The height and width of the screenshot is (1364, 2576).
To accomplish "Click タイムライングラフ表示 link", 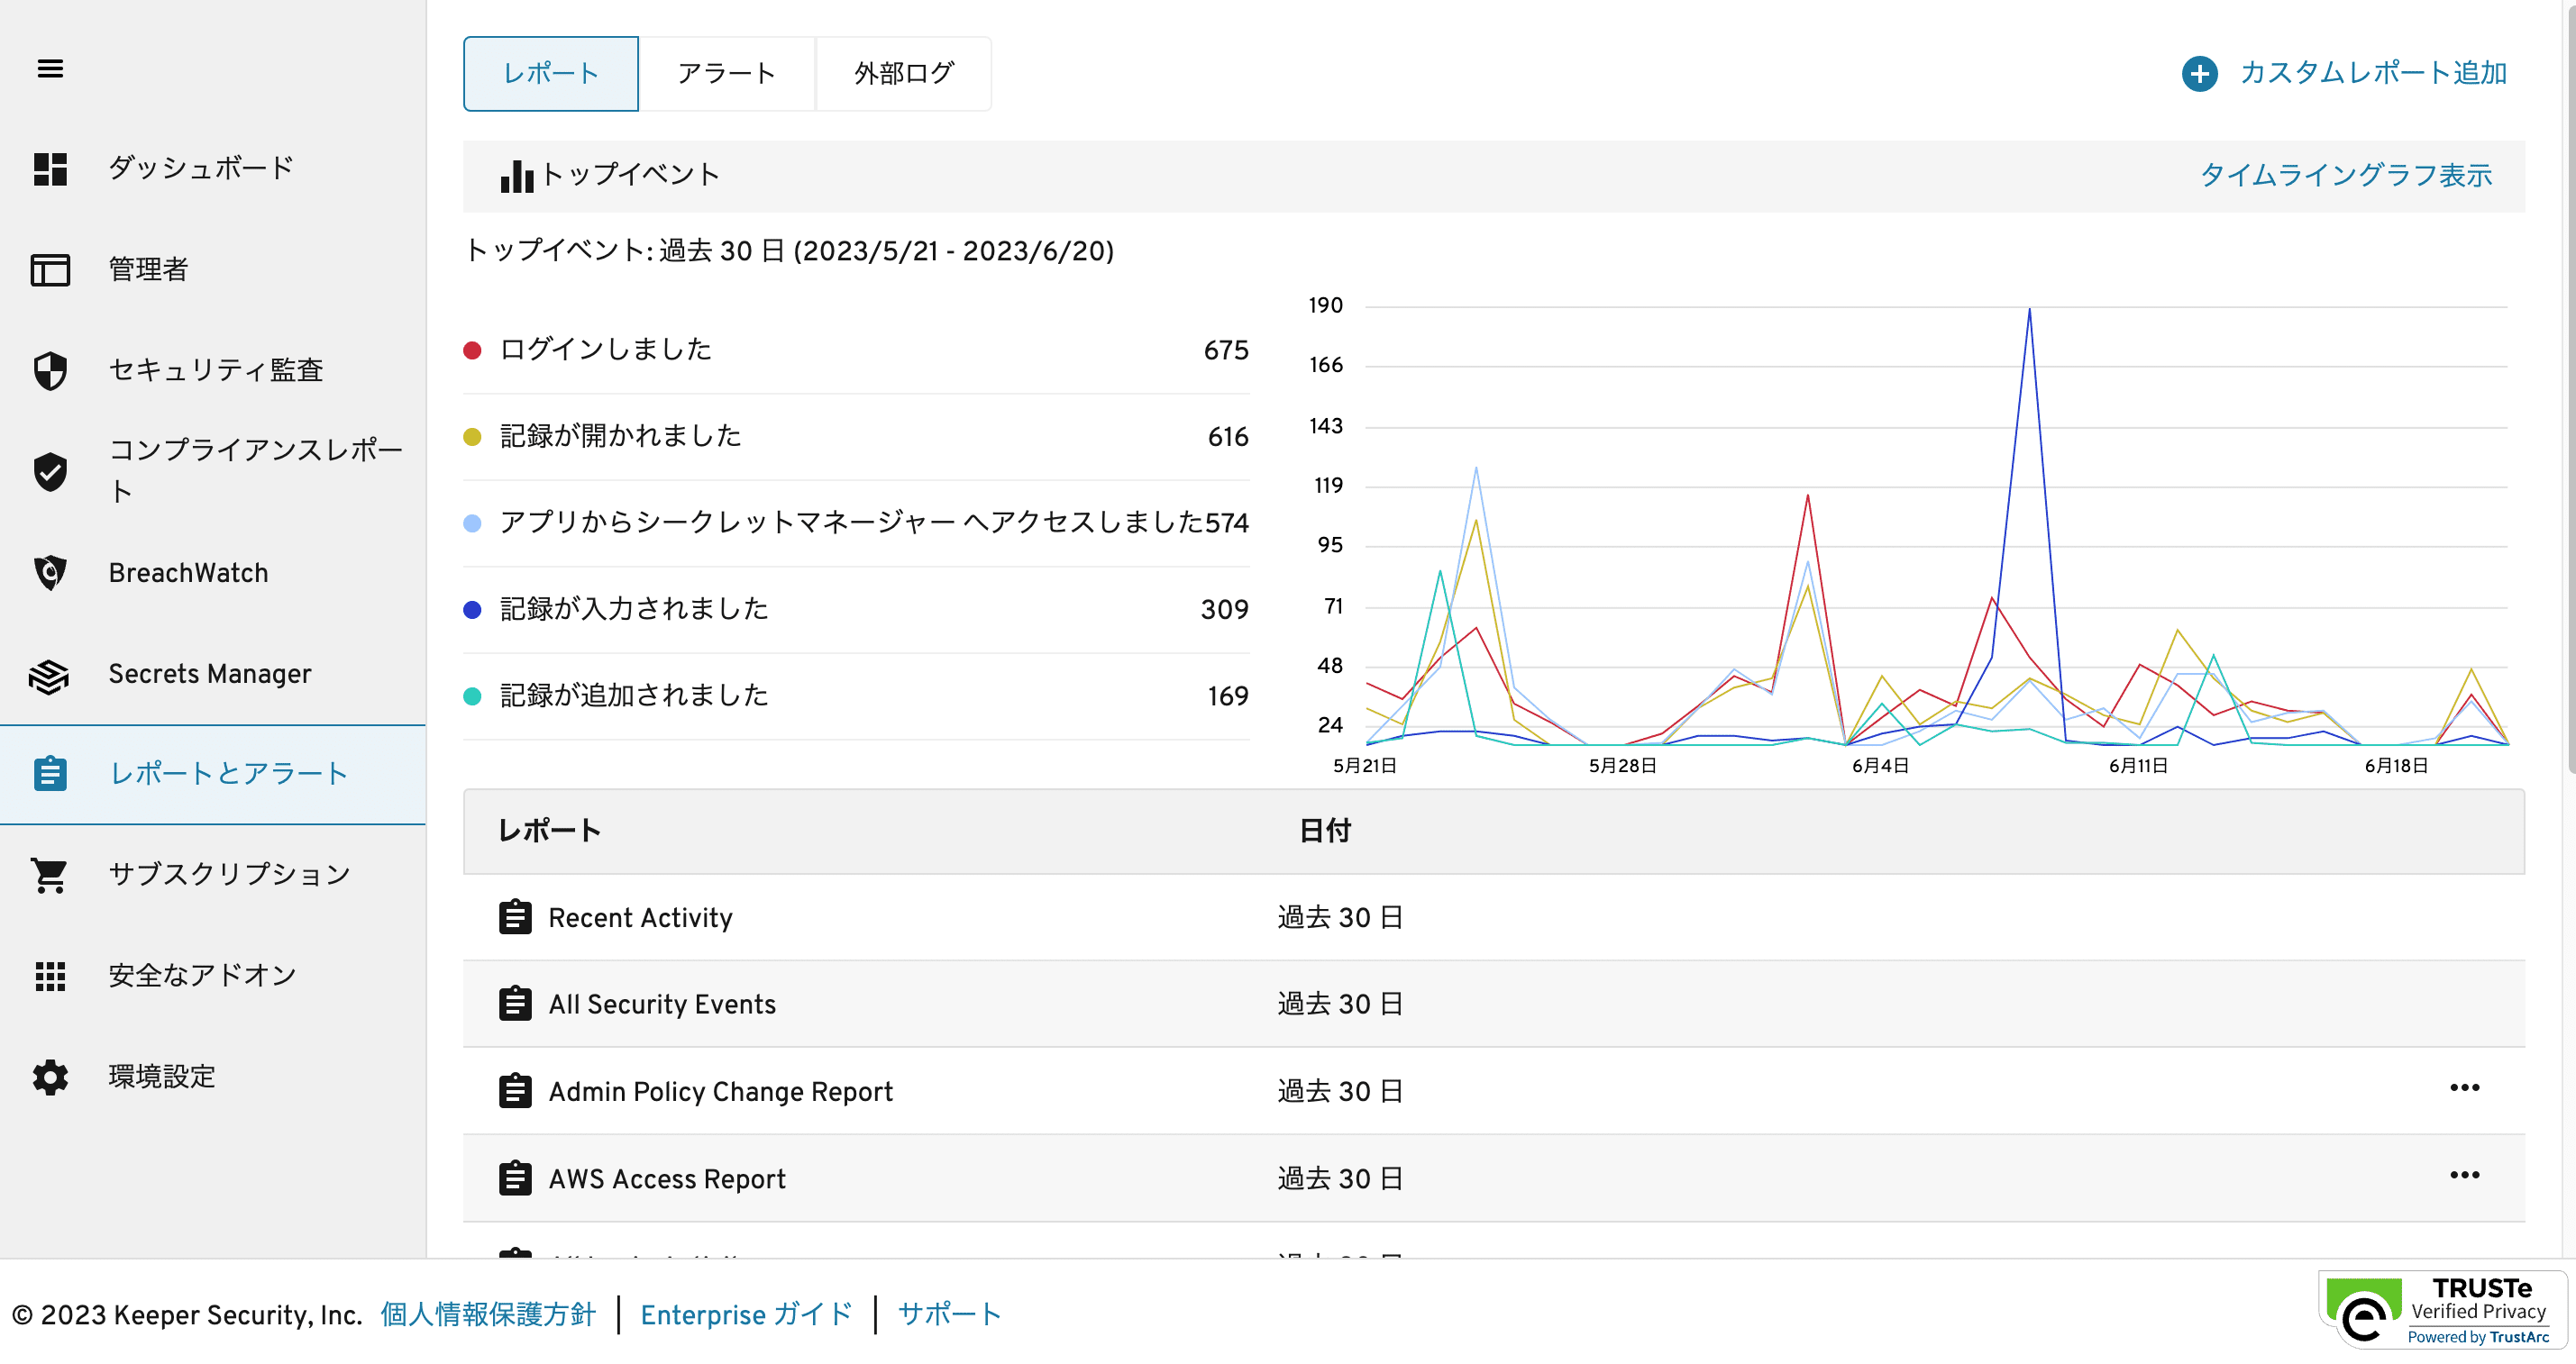I will click(2345, 176).
